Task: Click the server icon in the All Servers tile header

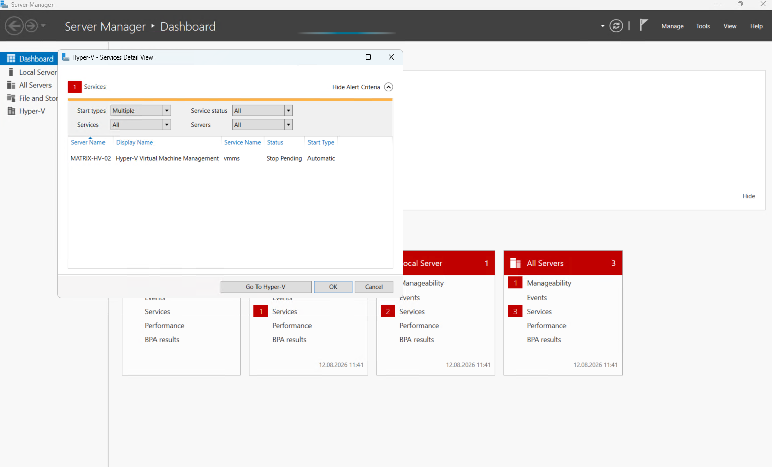Action: point(516,263)
